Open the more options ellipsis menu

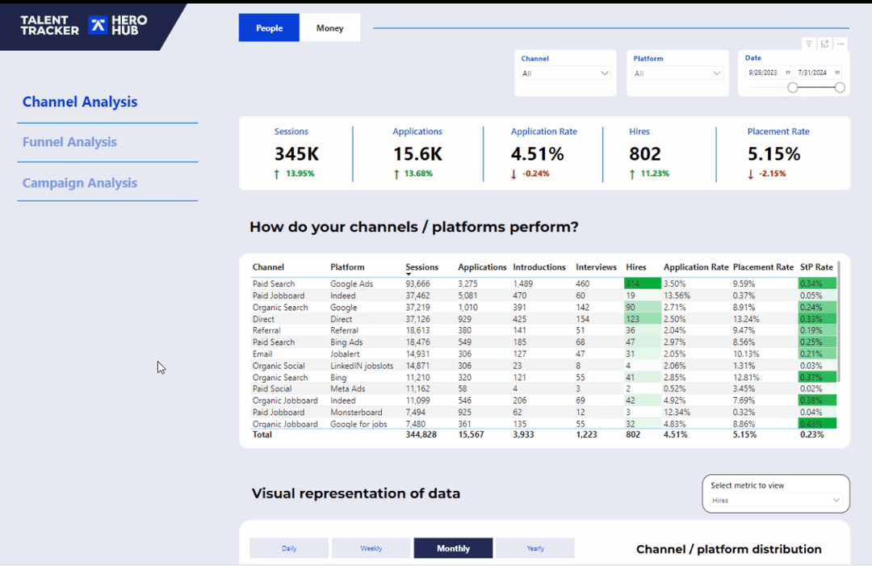coord(841,44)
